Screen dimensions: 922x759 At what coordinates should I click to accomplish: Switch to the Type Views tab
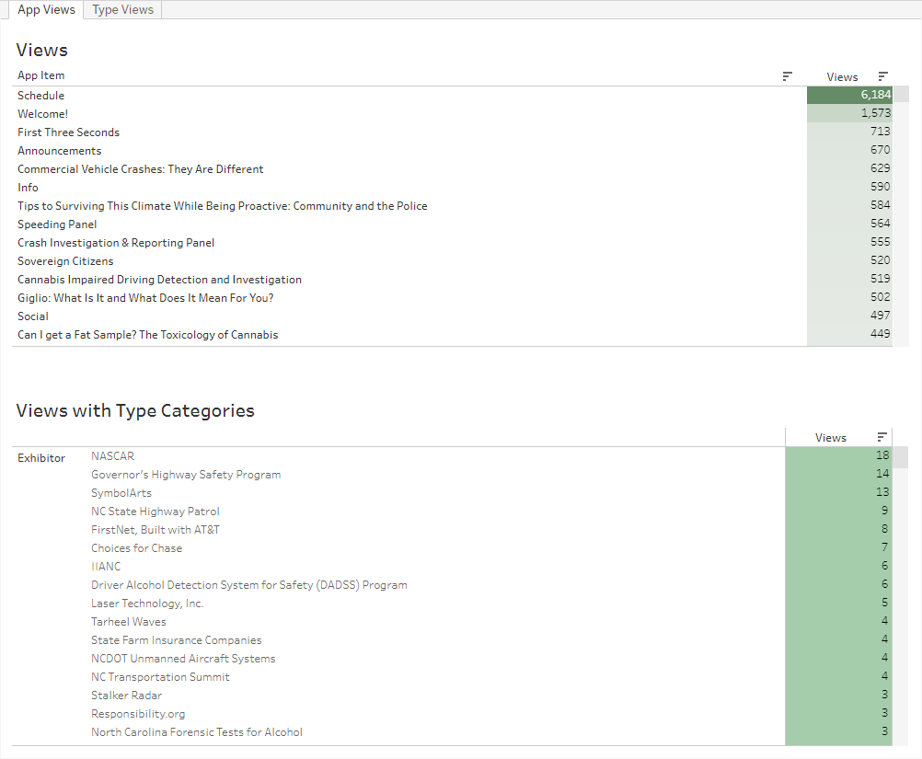123,9
